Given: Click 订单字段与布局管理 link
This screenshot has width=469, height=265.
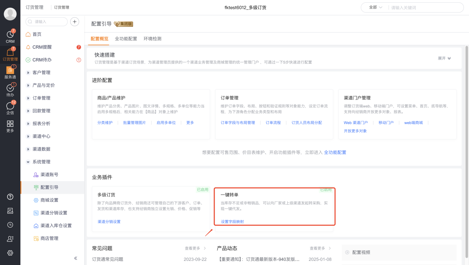Looking at the screenshot, I should pyautogui.click(x=238, y=123).
